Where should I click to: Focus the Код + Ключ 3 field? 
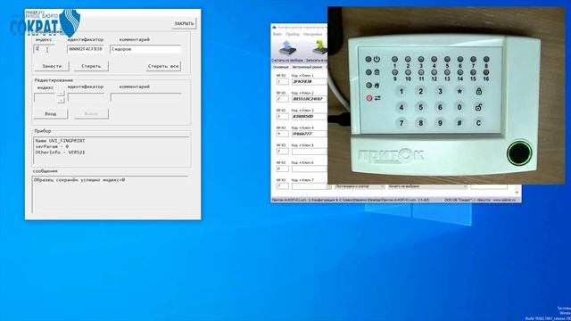(x=310, y=116)
